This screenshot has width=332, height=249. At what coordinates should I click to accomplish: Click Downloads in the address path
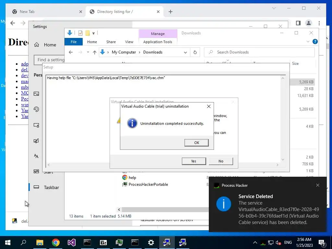(153, 52)
